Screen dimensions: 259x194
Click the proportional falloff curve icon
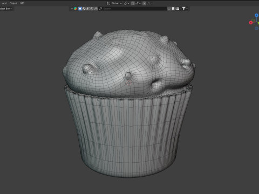(149, 3)
